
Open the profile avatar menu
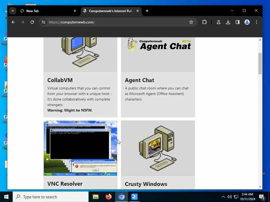pos(247,22)
